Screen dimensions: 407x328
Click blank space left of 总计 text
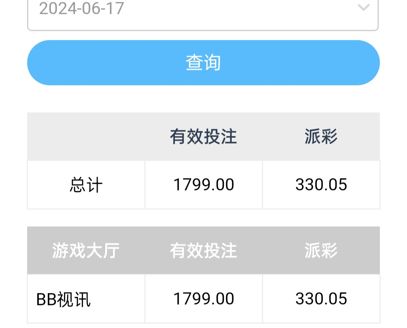coord(47,185)
